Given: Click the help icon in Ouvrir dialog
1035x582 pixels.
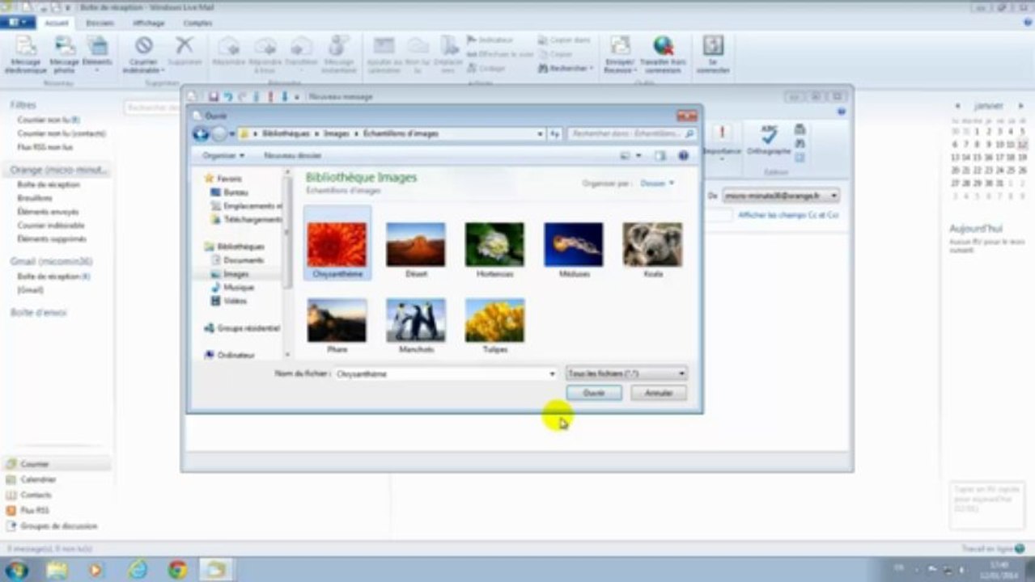Looking at the screenshot, I should click(683, 155).
